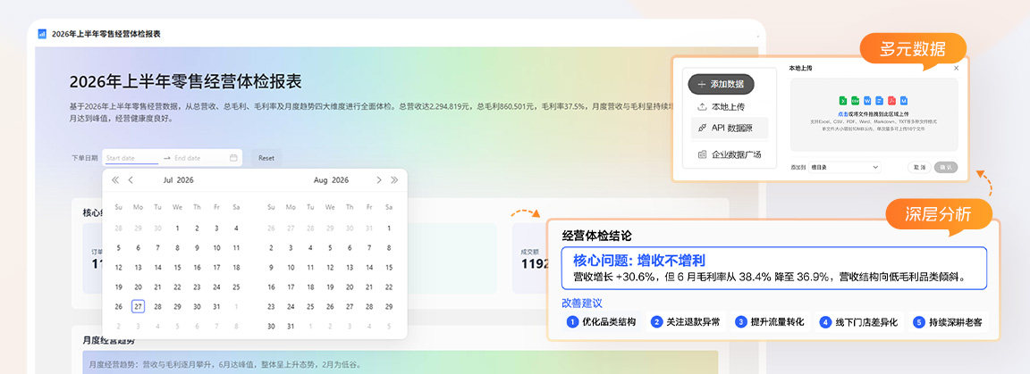Select July 20 in the calendar
Screen dimensions: 1030x374
click(138, 287)
